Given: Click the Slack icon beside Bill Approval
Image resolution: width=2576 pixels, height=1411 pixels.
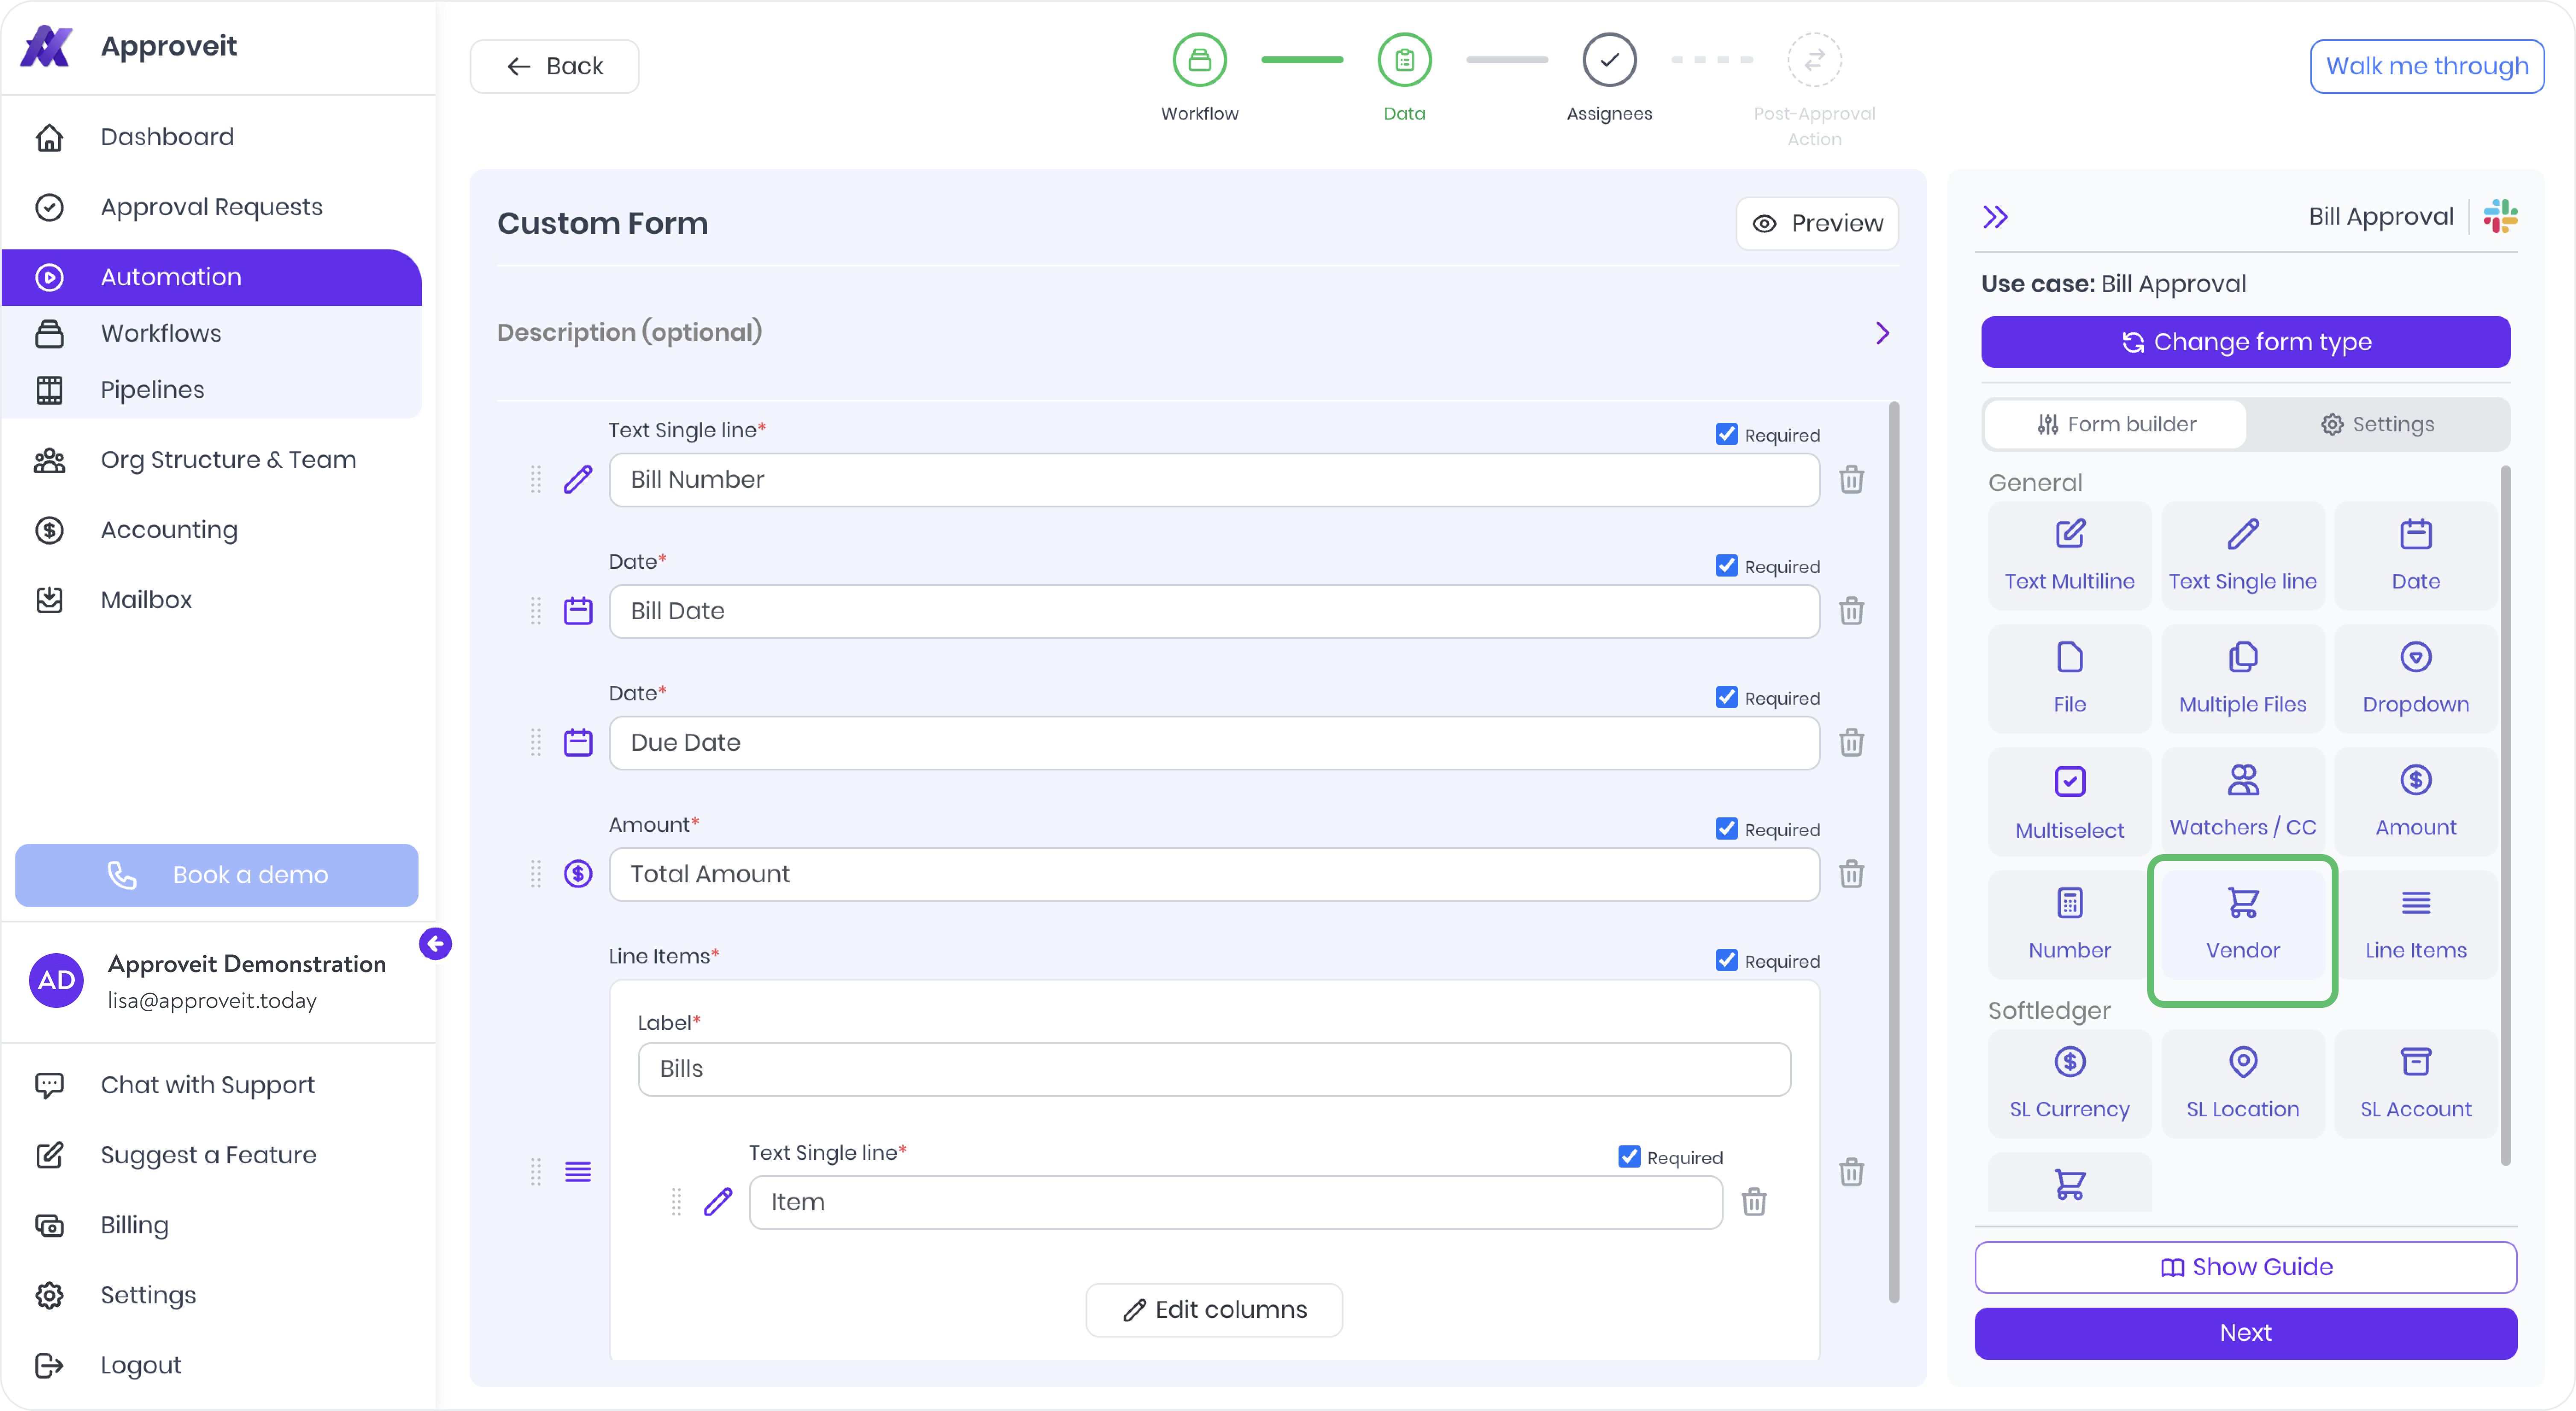Looking at the screenshot, I should [2499, 217].
